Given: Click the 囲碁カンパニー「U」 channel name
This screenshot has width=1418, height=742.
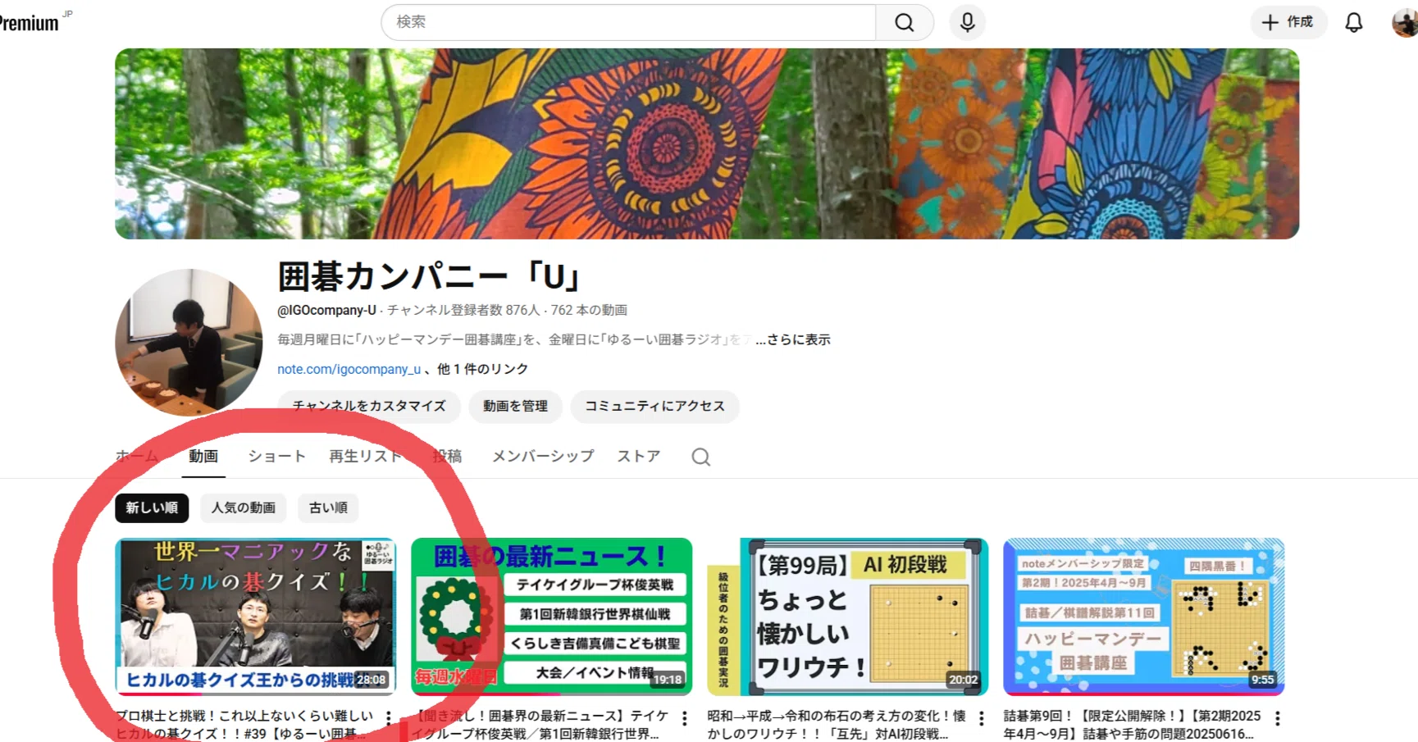Looking at the screenshot, I should coord(429,276).
